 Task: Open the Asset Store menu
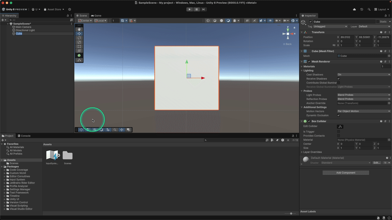[54, 9]
